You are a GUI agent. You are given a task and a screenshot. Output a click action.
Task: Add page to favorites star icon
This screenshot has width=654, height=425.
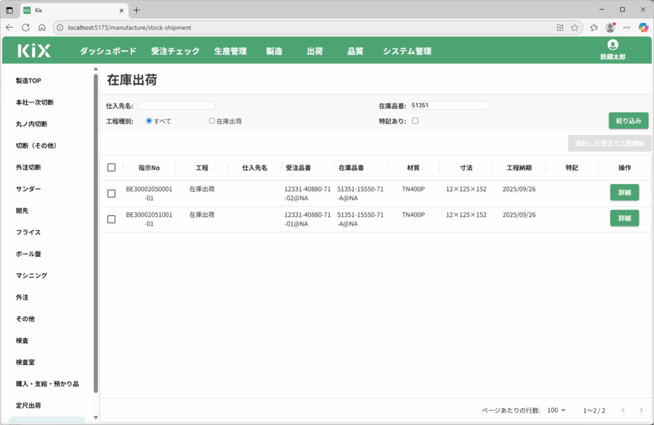pyautogui.click(x=574, y=27)
